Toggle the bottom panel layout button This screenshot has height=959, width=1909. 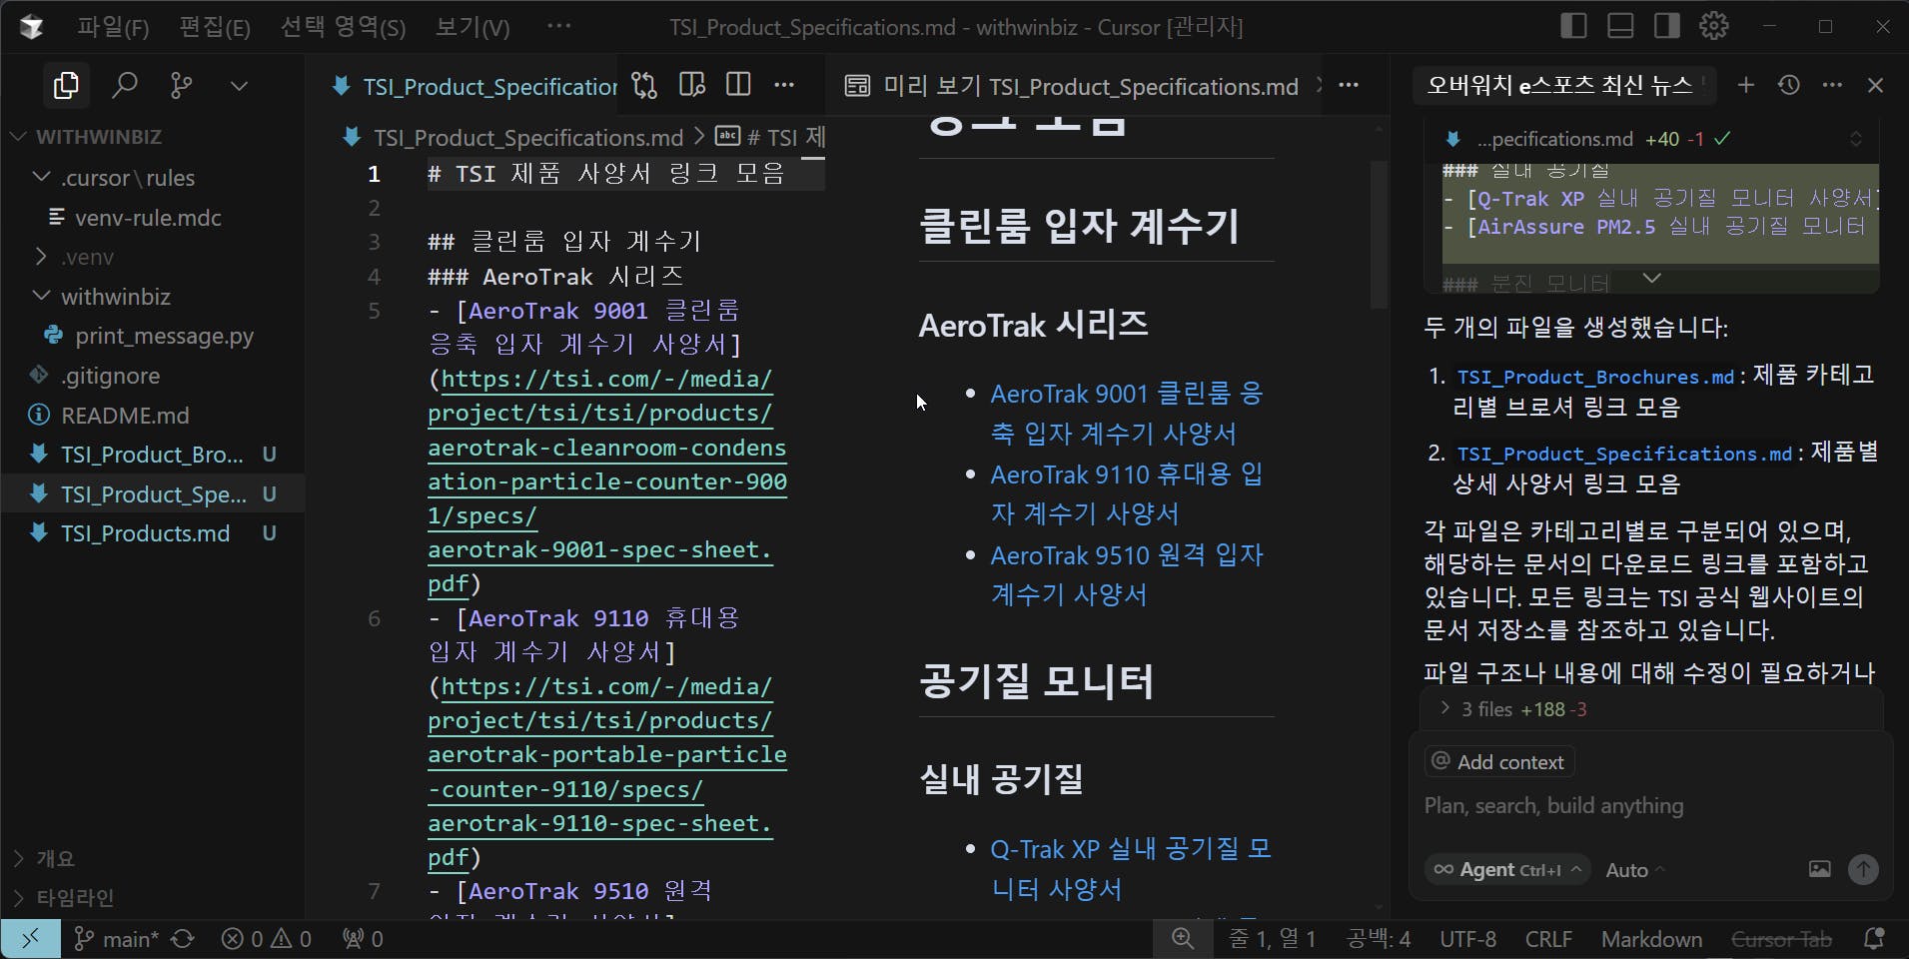(1620, 26)
